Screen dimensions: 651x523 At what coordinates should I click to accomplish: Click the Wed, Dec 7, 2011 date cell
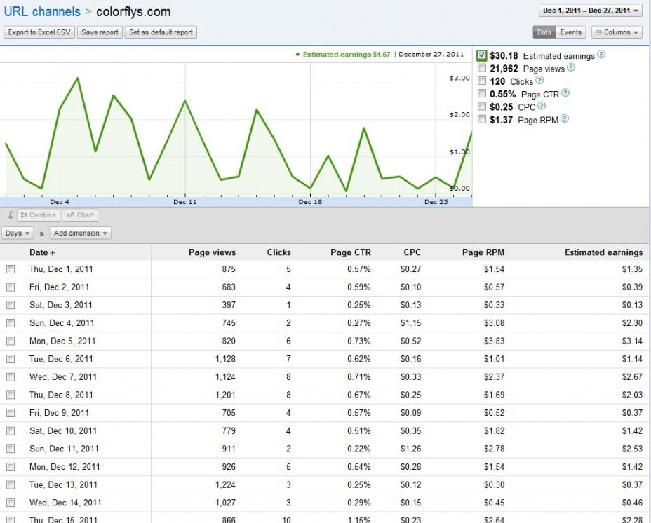62,377
